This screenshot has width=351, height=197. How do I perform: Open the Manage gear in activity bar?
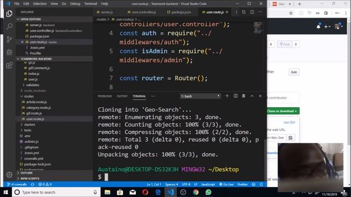pyautogui.click(x=9, y=175)
